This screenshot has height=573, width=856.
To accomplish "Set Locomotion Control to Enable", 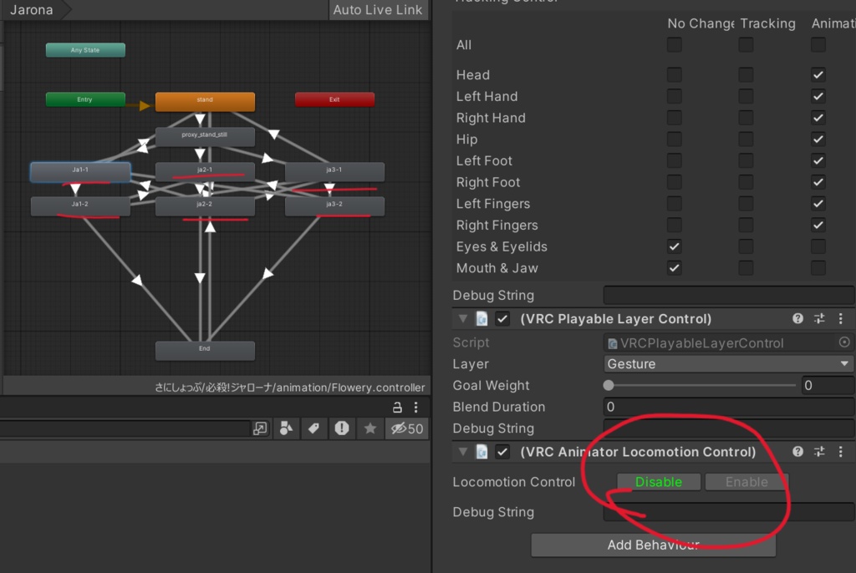I will click(x=746, y=482).
